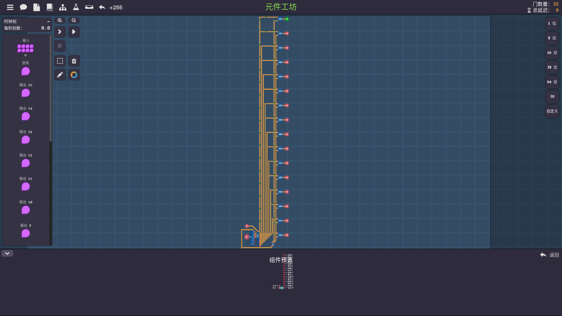Click the zoom out magnifier
Viewport: 562px width, 316px height.
tap(74, 20)
